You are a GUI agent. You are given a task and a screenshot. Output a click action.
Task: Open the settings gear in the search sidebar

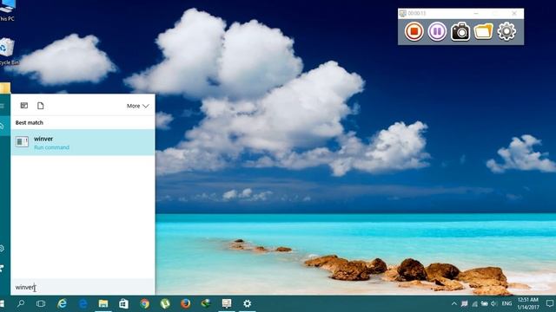coord(2,249)
